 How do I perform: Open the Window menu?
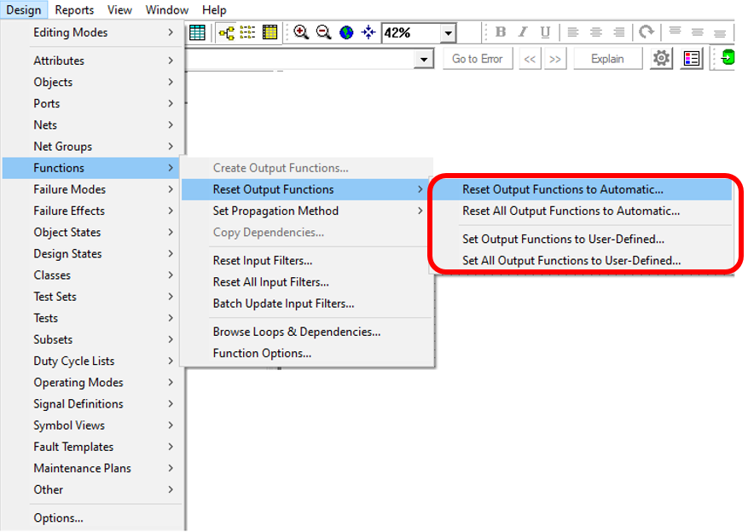[x=167, y=9]
